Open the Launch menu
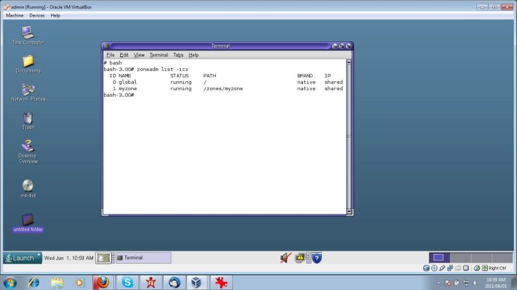Viewport: 517px width, 290px height. [22, 258]
